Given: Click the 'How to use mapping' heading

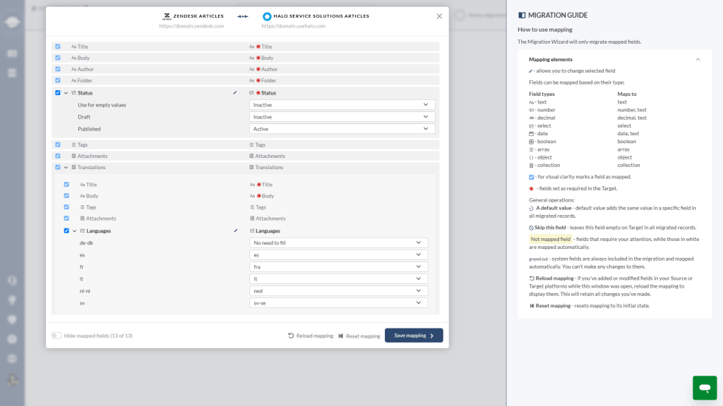Looking at the screenshot, I should coord(544,30).
